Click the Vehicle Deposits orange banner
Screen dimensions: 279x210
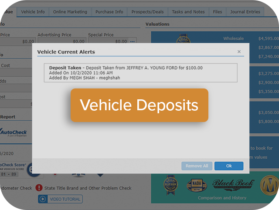[139, 105]
